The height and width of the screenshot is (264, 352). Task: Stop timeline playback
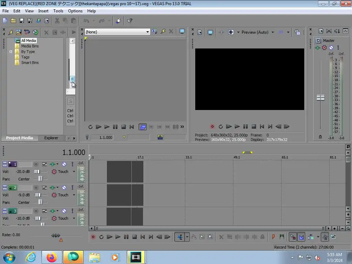click(134, 237)
